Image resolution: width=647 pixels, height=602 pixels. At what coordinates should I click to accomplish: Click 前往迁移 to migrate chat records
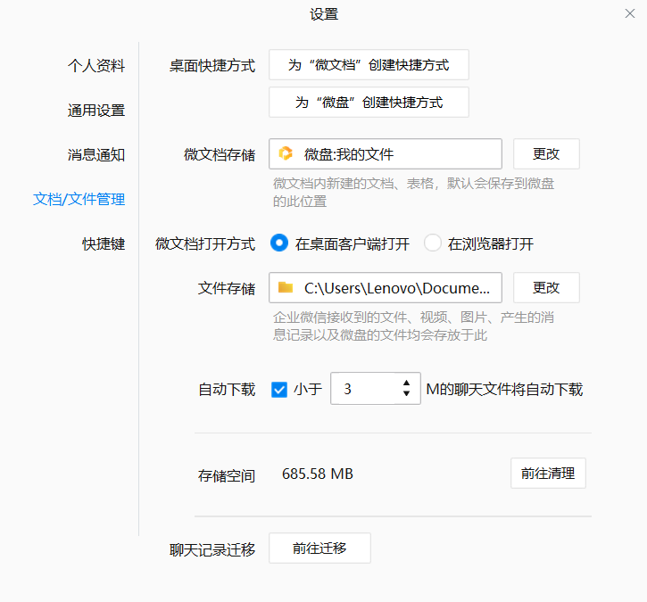pos(319,548)
